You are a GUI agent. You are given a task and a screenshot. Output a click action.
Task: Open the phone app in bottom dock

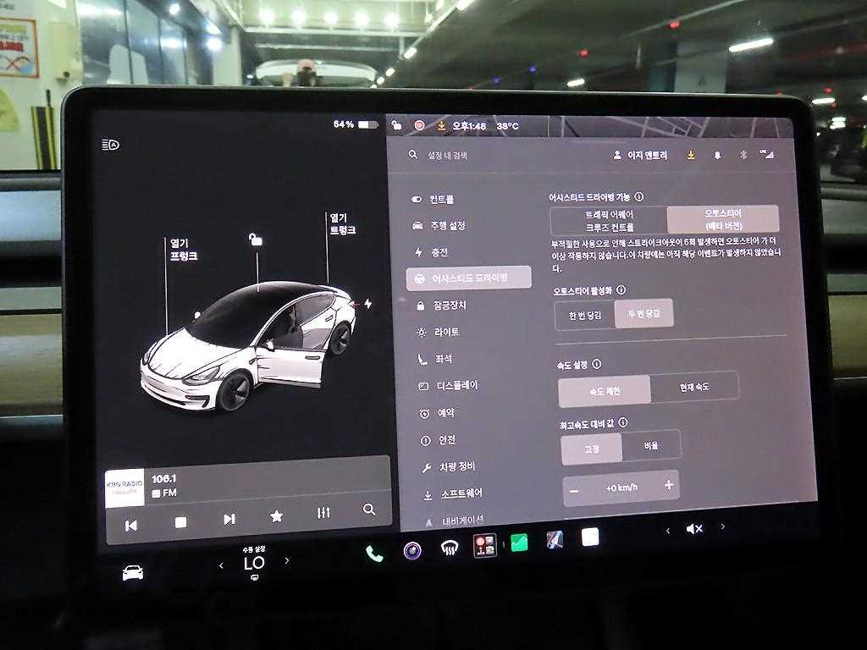(374, 554)
